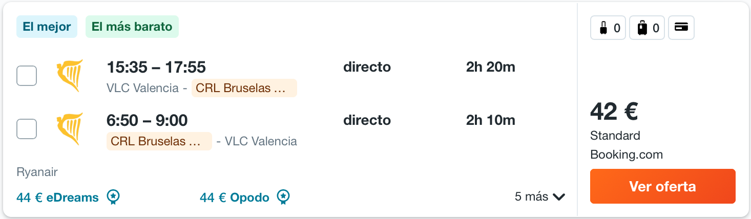Image resolution: width=751 pixels, height=219 pixels.
Task: Switch to the "El más barato" tab
Action: click(132, 27)
